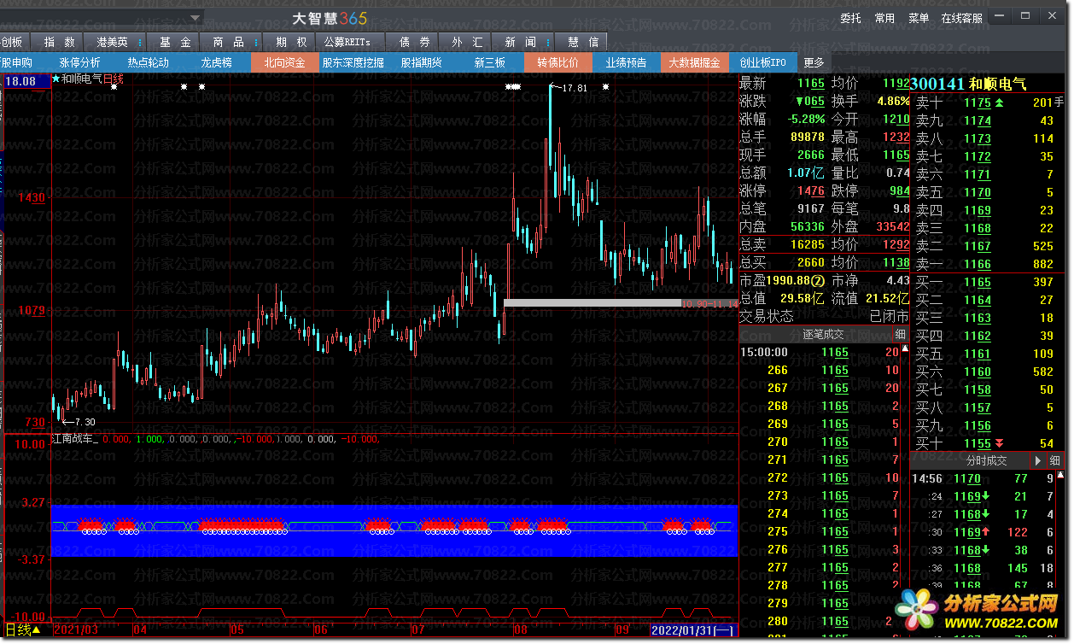1074x644 pixels.
Task: Click the 买一 price 1165
Action: tap(978, 282)
